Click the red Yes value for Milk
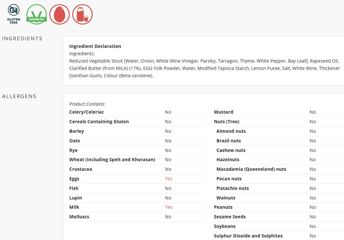 pos(168,207)
